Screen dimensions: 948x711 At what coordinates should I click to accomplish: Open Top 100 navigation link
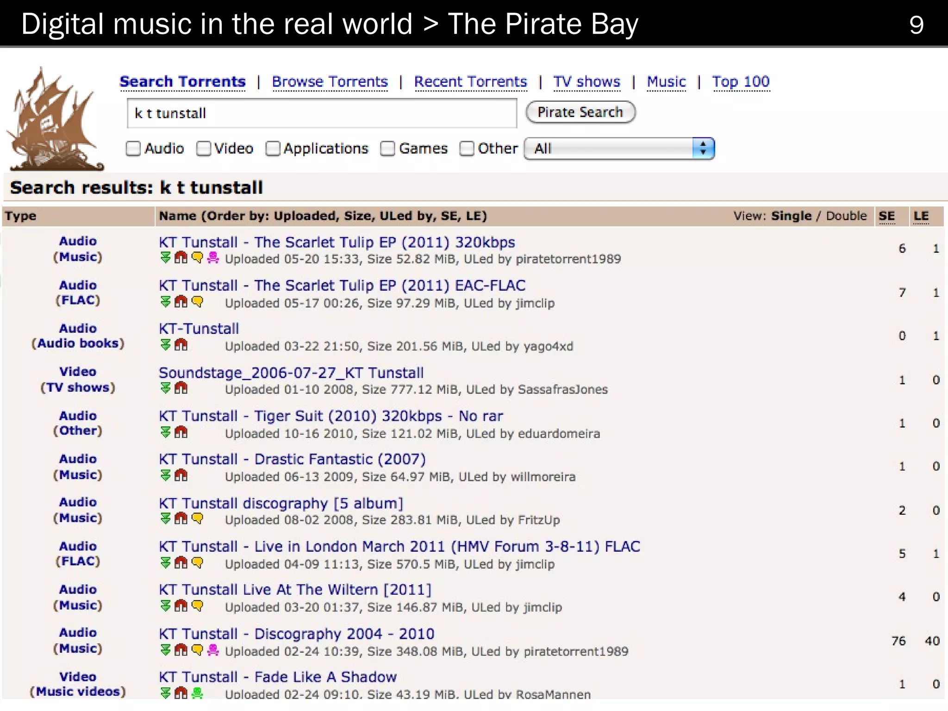coord(741,82)
